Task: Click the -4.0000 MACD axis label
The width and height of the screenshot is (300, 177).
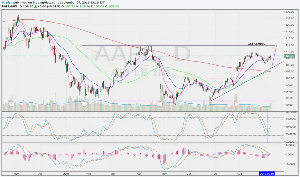Action: point(290,164)
